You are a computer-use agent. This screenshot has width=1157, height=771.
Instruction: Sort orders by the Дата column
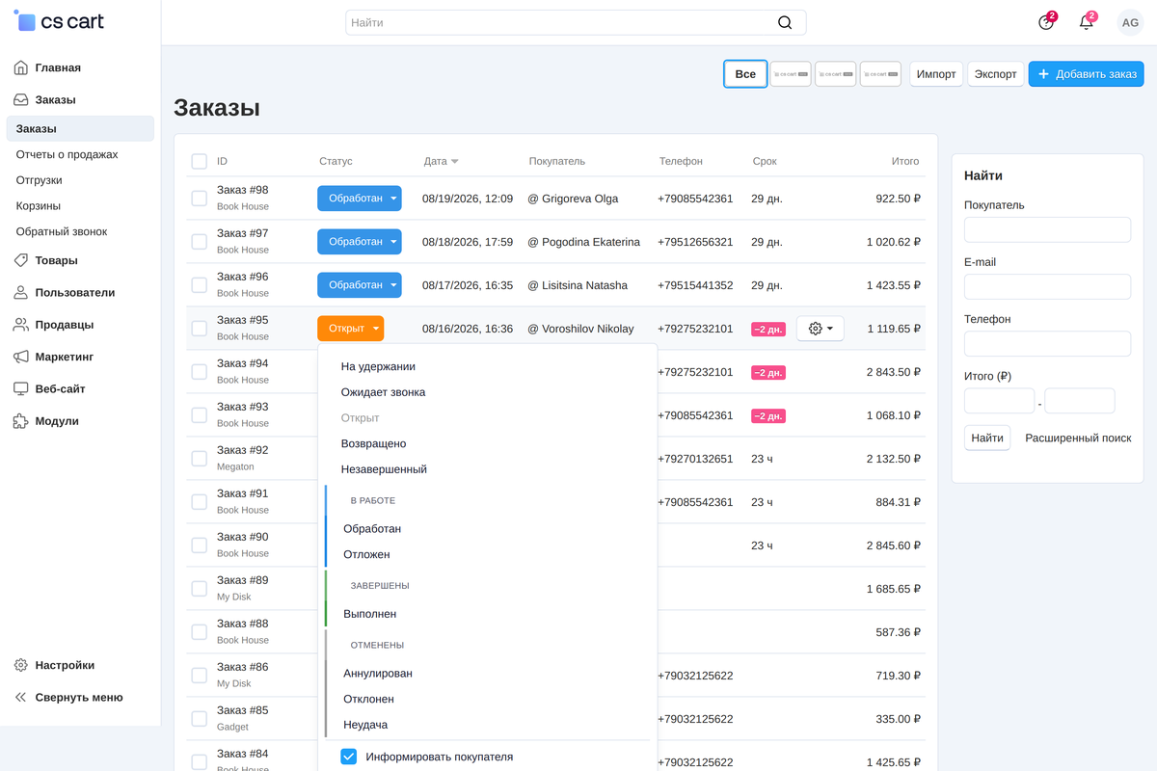click(x=442, y=161)
